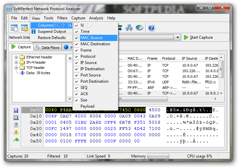Click the ruler icon beside the hex view
239x168 pixels.
coord(16,117)
